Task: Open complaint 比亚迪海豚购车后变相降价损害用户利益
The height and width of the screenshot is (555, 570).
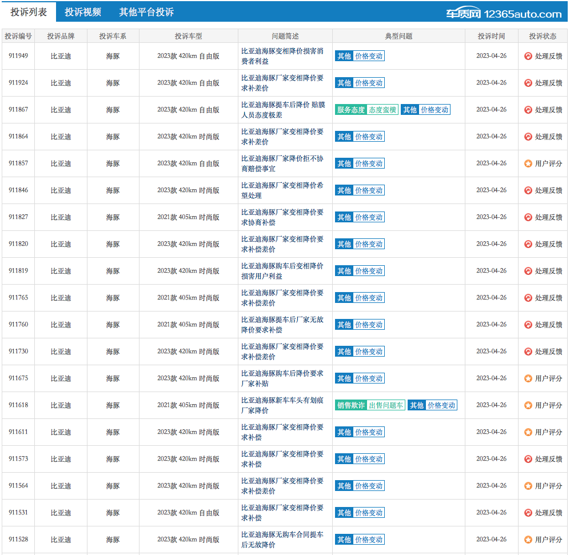Action: click(282, 271)
